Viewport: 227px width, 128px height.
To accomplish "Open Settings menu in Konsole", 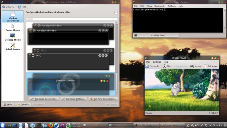I will point(172,6).
